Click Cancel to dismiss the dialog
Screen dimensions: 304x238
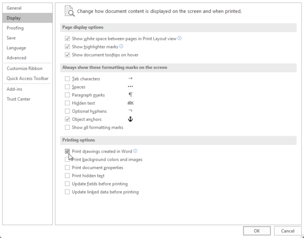click(x=287, y=231)
